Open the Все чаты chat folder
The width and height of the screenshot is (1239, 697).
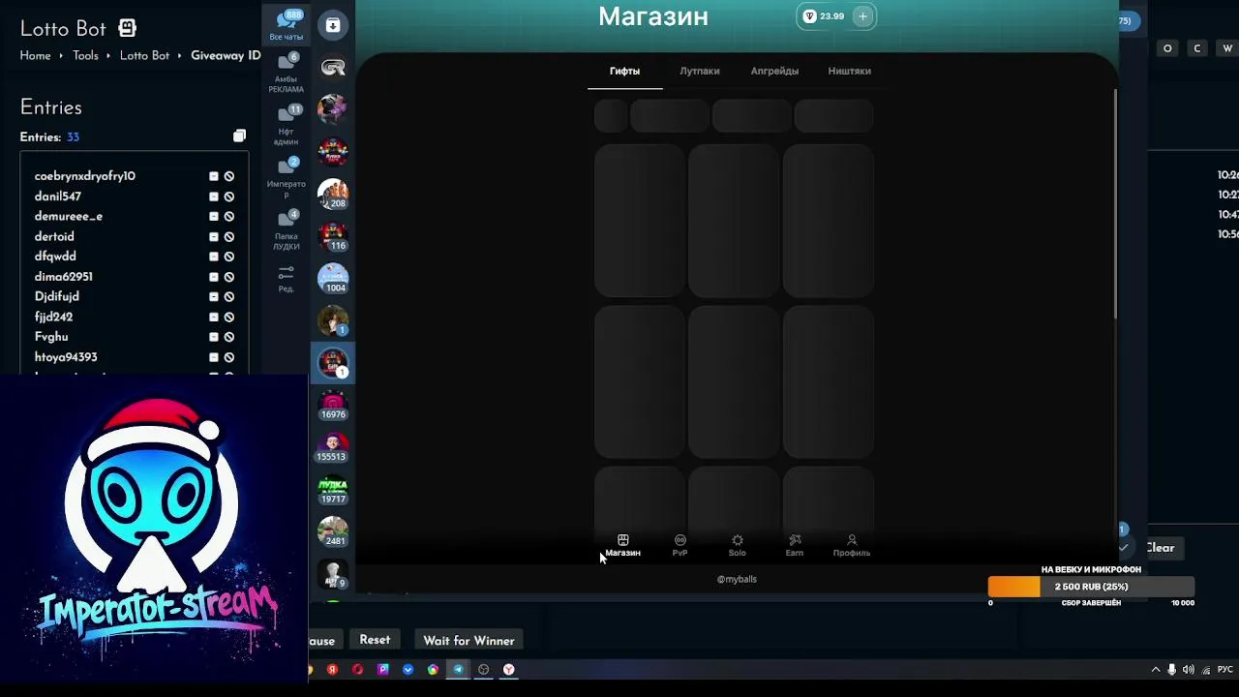(x=286, y=26)
